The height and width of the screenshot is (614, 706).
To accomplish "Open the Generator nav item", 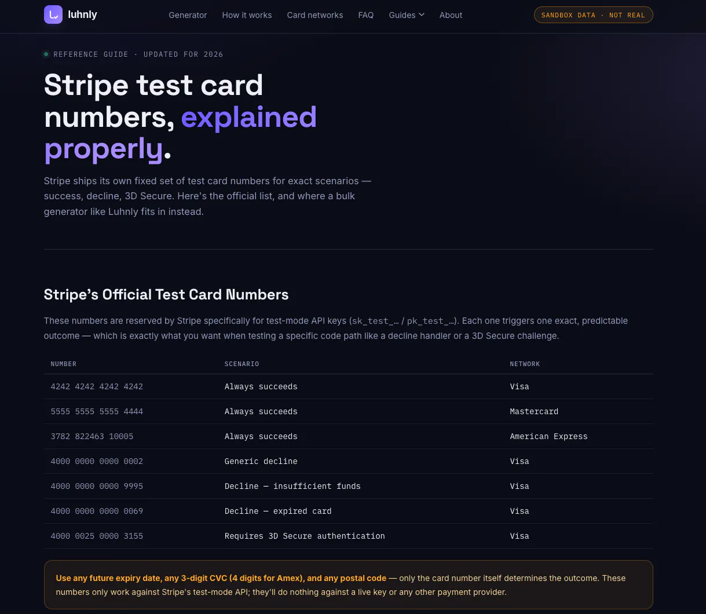I will coord(188,15).
